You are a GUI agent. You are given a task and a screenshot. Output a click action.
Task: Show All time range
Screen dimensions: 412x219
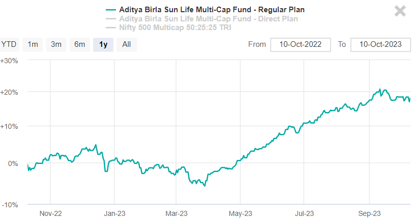pyautogui.click(x=127, y=44)
